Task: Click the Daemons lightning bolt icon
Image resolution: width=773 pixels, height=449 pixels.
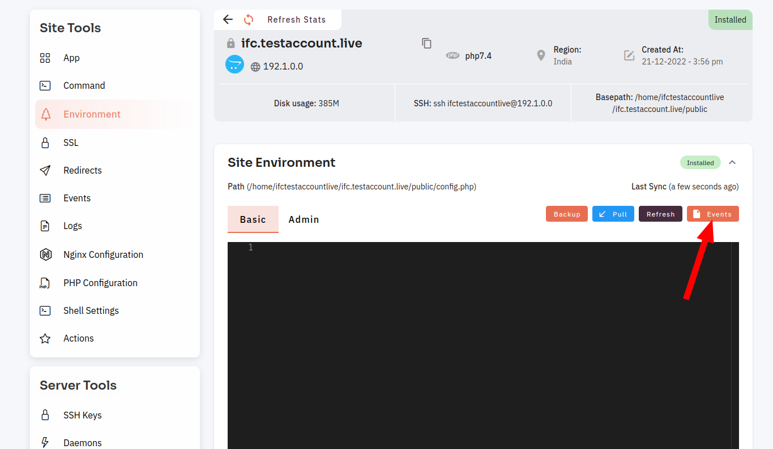Action: (x=45, y=443)
